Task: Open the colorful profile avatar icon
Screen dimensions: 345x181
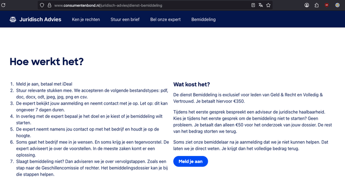Action: 337,5
